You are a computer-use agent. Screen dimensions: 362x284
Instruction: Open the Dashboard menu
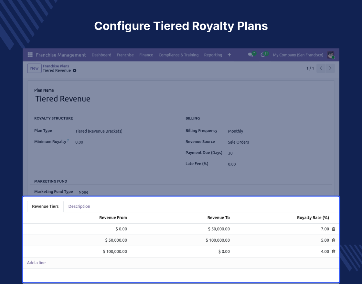click(101, 55)
